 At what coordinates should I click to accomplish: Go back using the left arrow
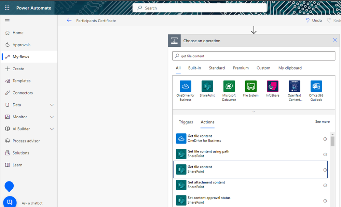[x=69, y=20]
